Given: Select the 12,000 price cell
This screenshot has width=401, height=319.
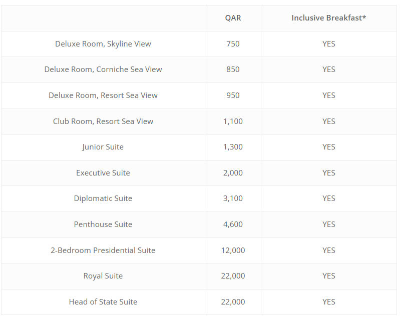Looking at the screenshot, I should pyautogui.click(x=233, y=250).
